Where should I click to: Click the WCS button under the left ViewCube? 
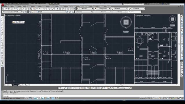pos(126,31)
